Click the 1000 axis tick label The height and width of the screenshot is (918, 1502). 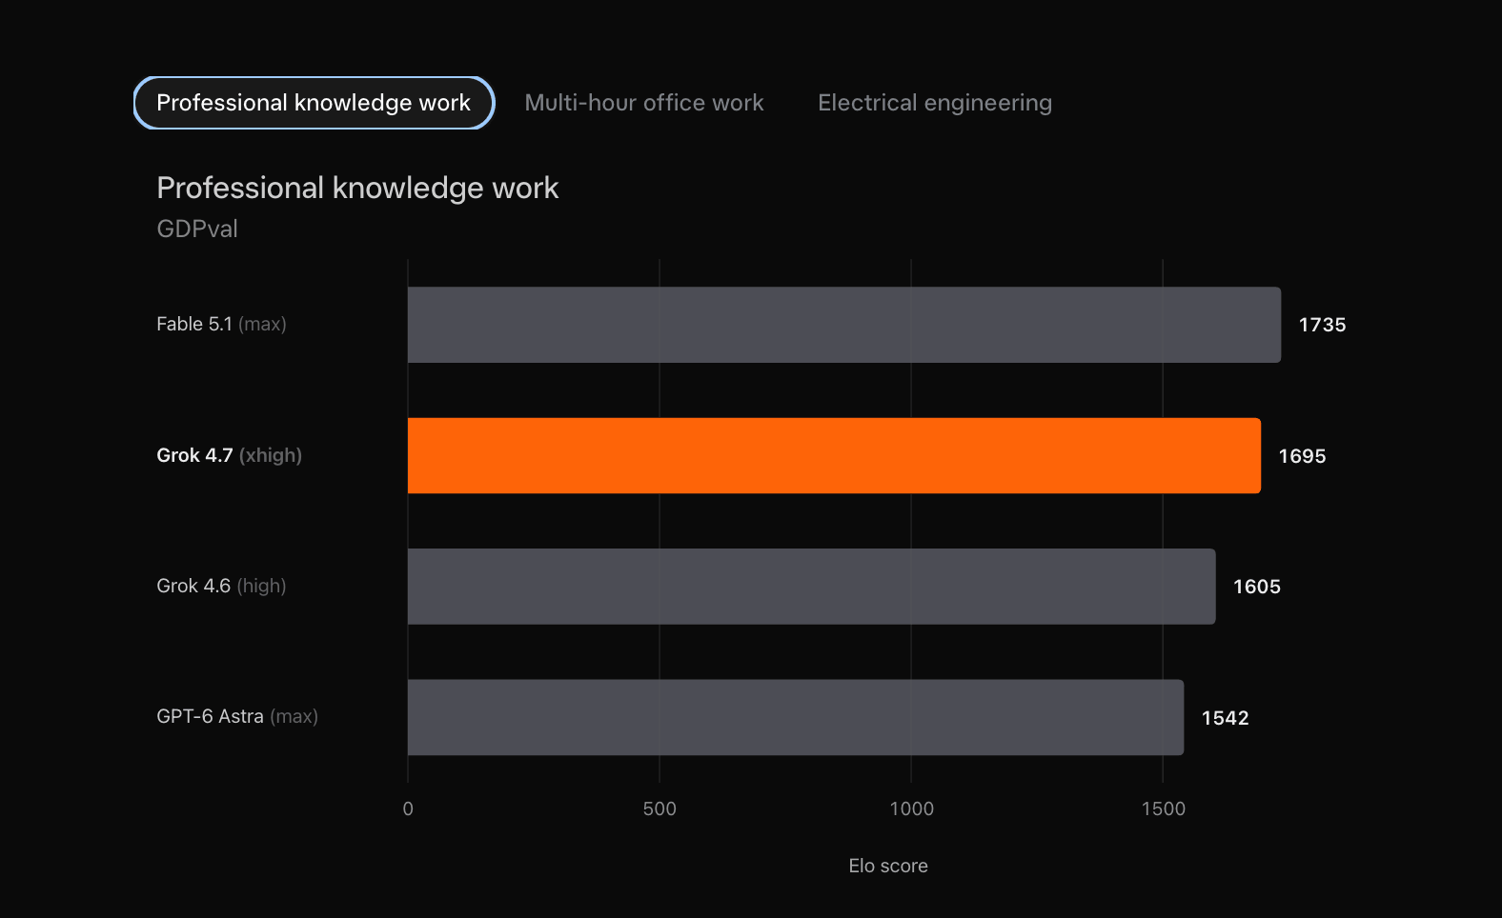(912, 808)
